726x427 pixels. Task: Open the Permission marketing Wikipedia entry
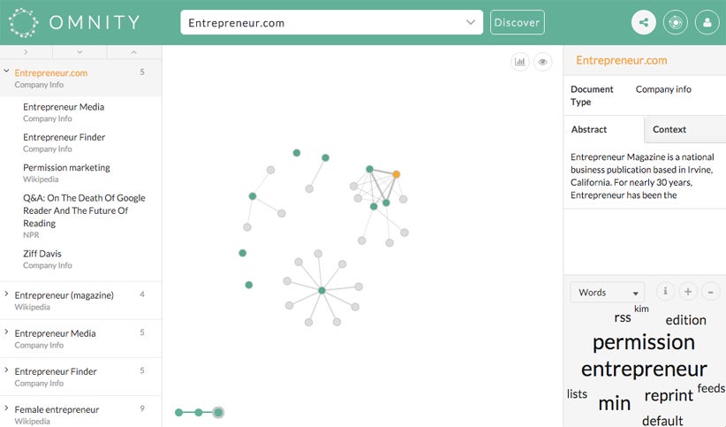66,172
